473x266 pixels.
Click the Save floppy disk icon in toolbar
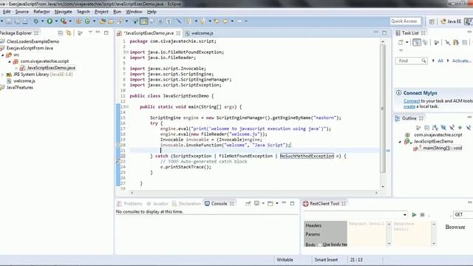click(x=9, y=21)
